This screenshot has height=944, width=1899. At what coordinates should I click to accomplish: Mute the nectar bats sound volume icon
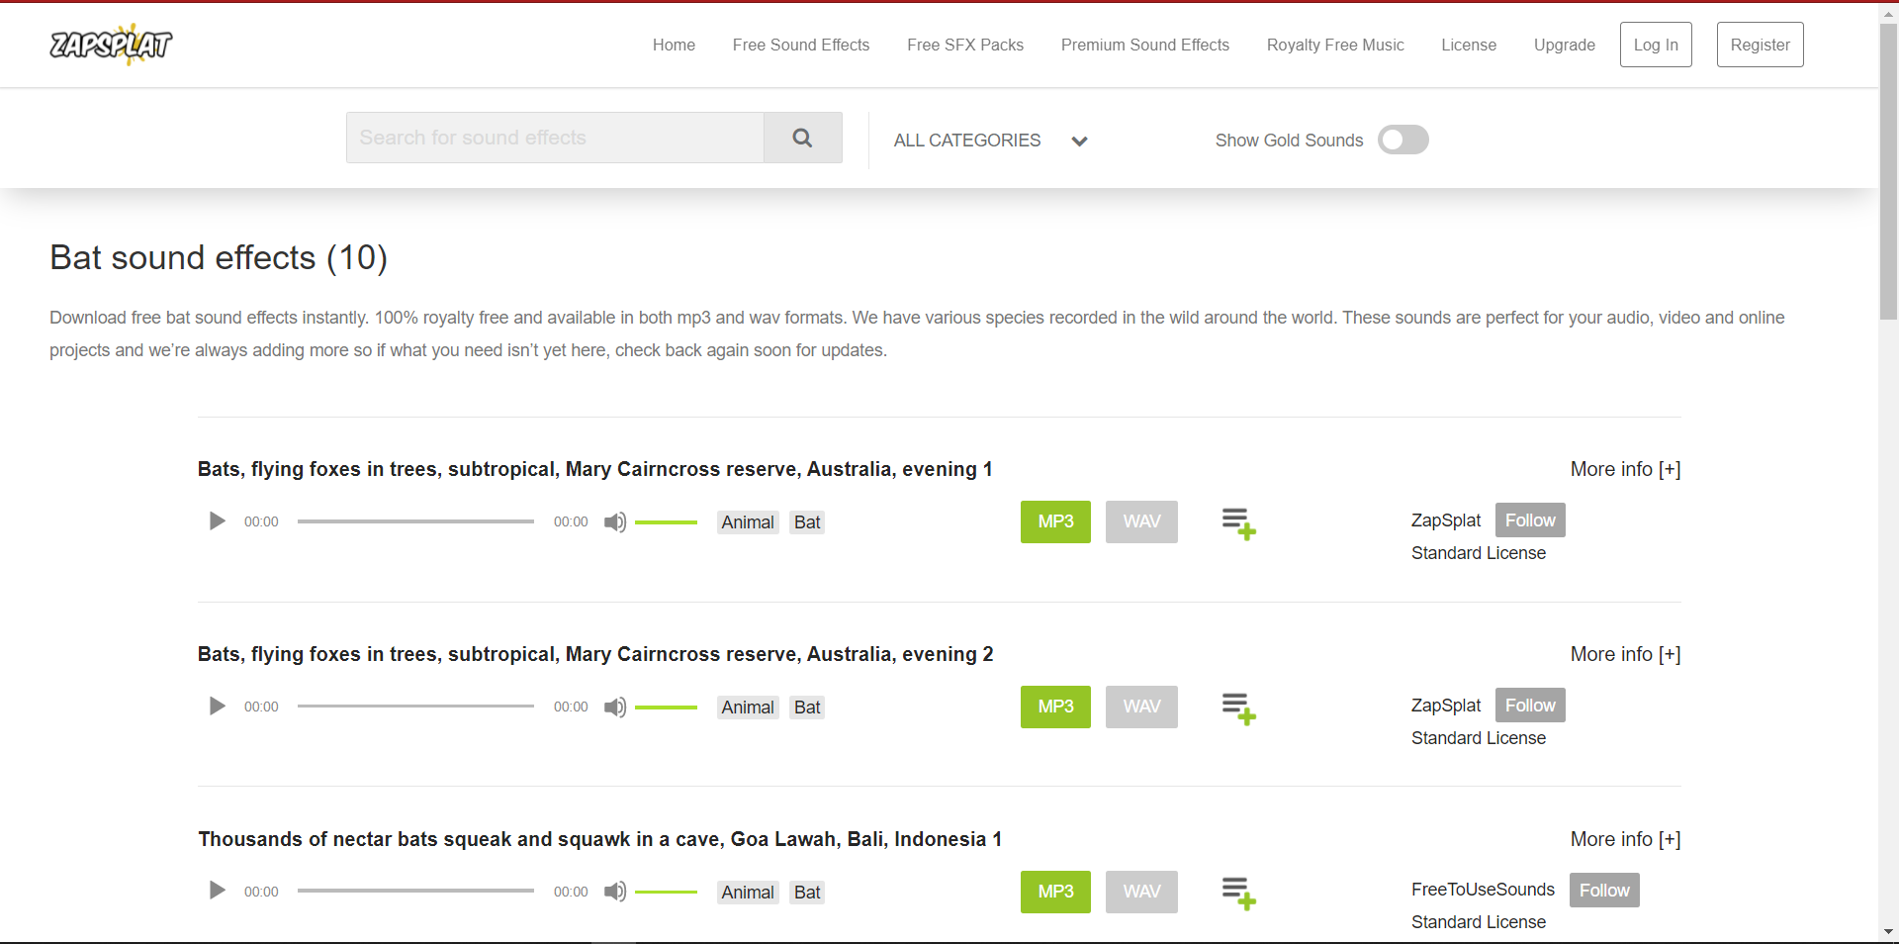615,893
